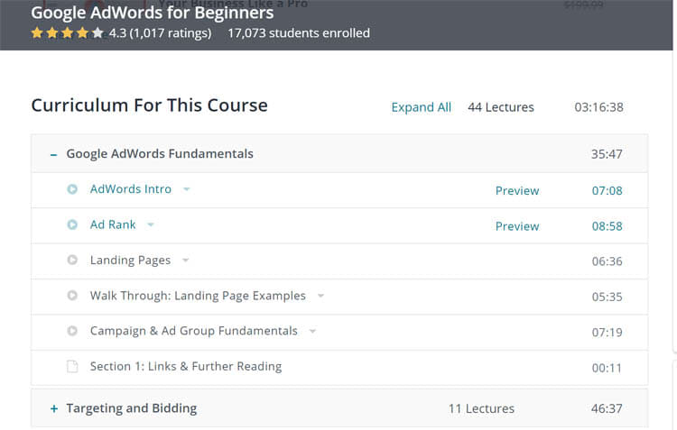Click Walk Through: Landing Page Examples title
Image resolution: width=677 pixels, height=430 pixels.
click(x=198, y=296)
